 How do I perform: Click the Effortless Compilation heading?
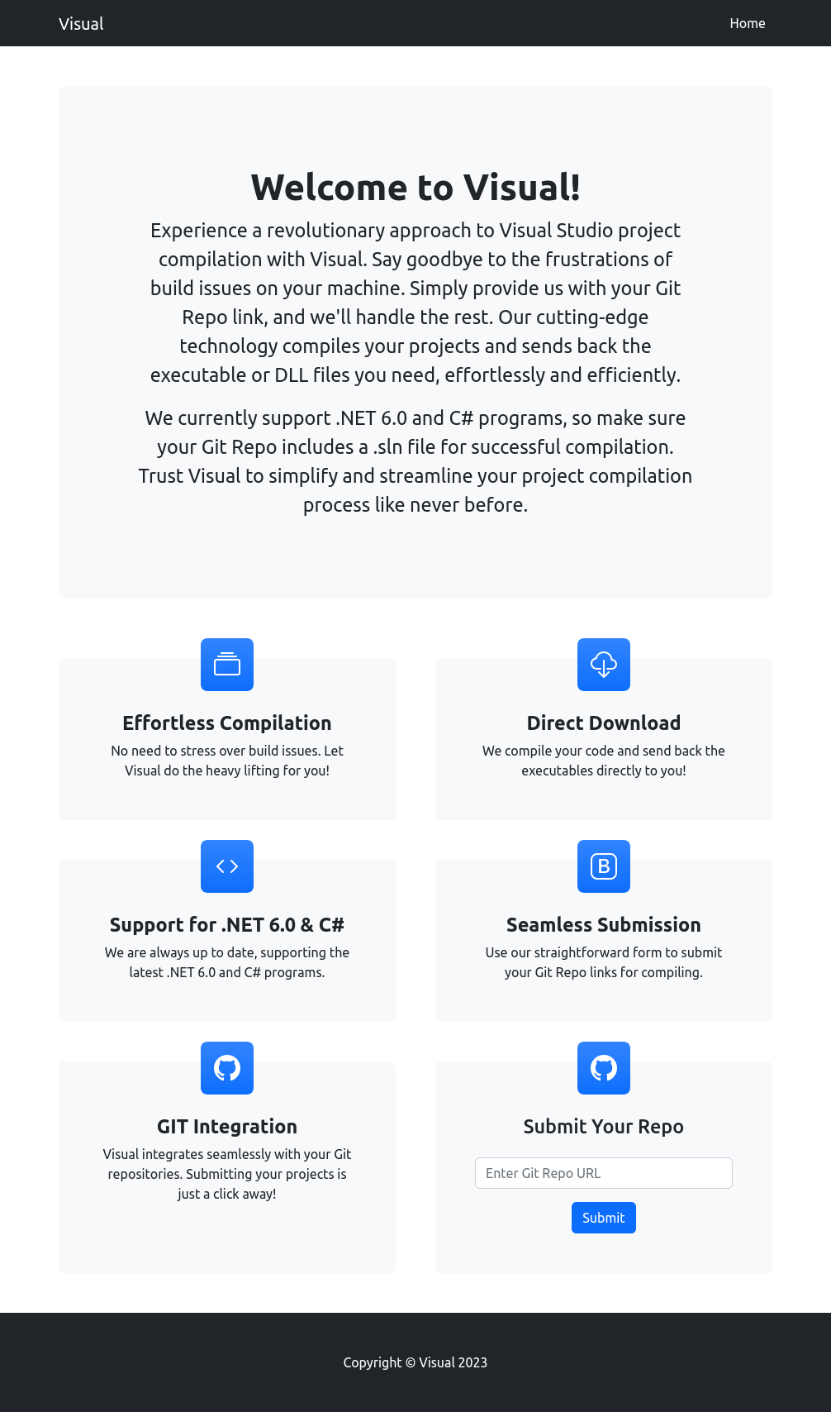coord(227,723)
